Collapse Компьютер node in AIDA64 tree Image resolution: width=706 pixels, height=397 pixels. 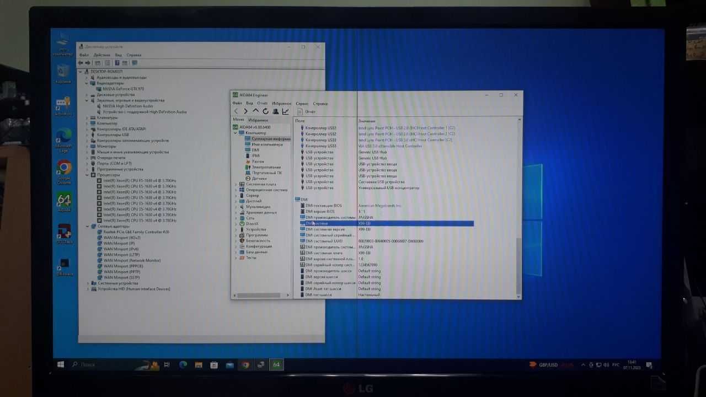tap(236, 133)
